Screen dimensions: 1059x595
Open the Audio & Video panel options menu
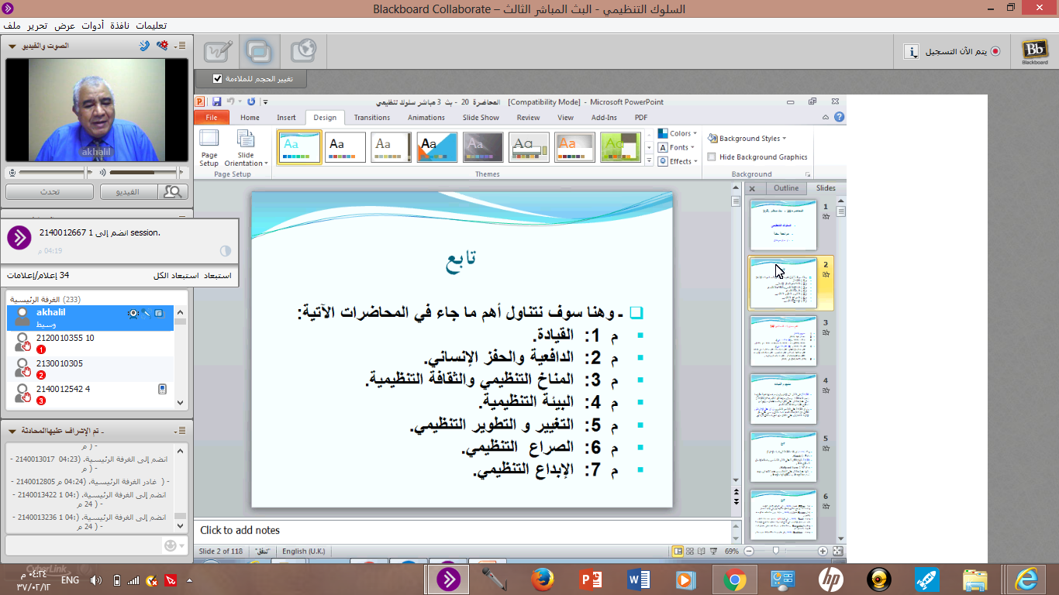point(181,46)
